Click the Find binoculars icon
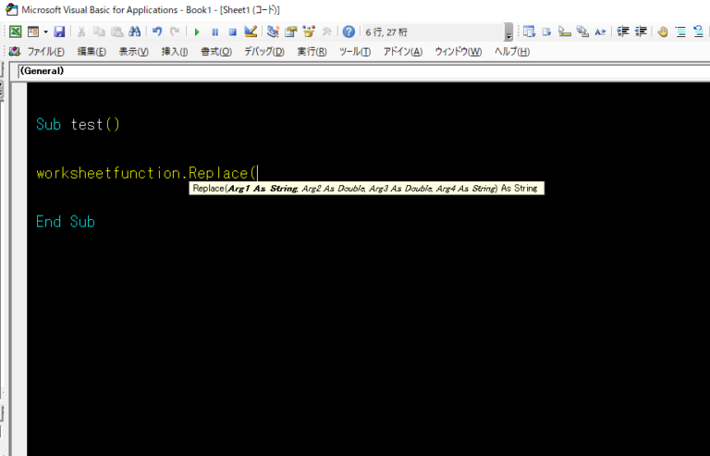Viewport: 710px width, 456px height. [134, 31]
